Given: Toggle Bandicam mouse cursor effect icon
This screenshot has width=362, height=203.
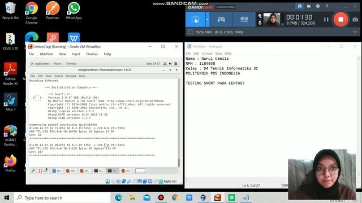Looking at the screenshot, I should pyautogui.click(x=260, y=16).
